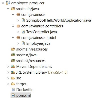Image resolution: width=97 pixels, height=98 pixels.
Task: Click the src/test/resources folder icon
Action: 13,61
